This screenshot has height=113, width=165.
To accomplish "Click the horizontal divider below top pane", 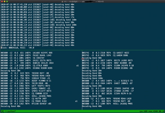I will 82,50.
